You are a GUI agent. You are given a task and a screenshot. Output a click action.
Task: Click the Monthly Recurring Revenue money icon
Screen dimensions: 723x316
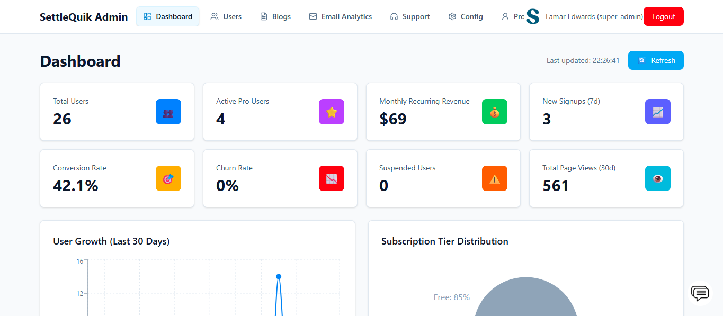coord(494,112)
